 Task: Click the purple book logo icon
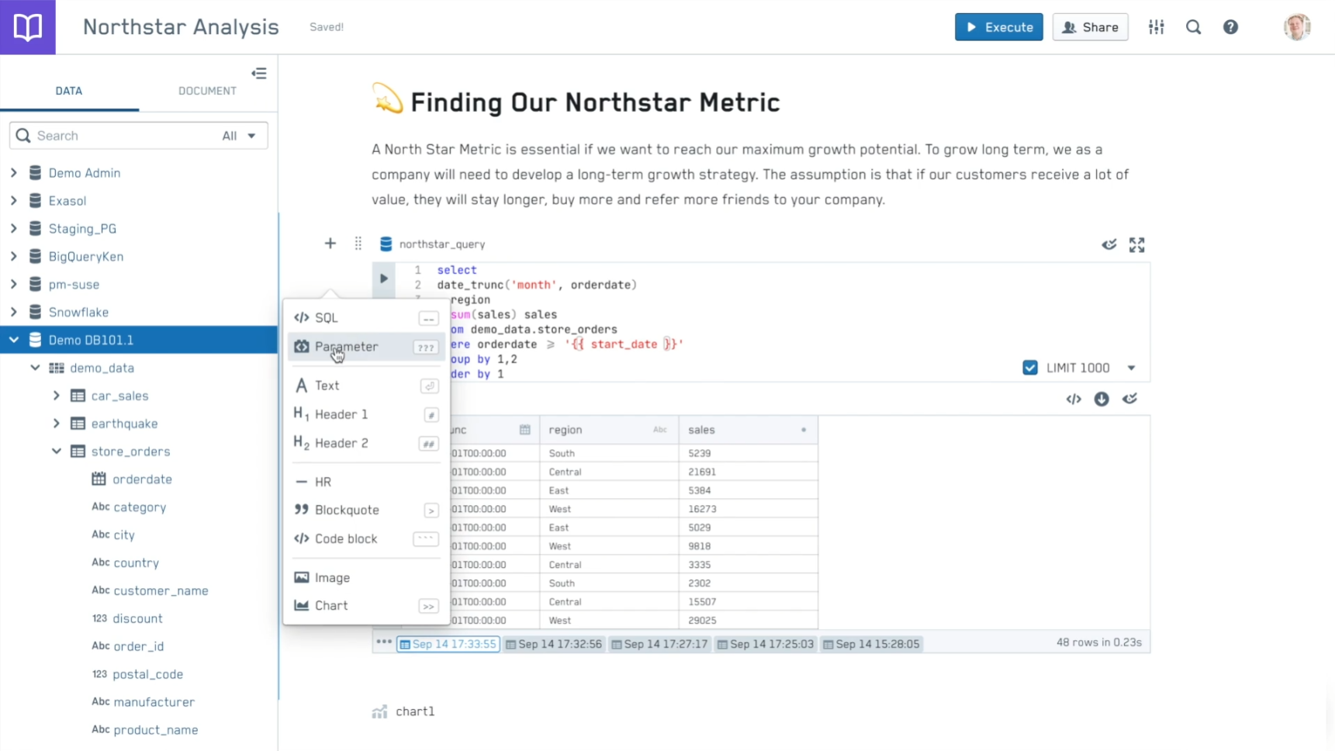(x=28, y=27)
